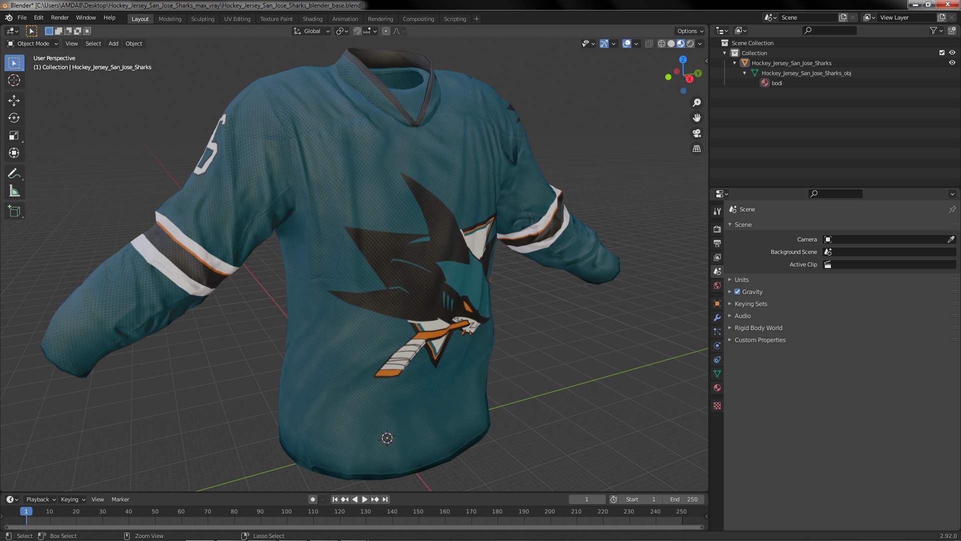Toggle proportional editing
The height and width of the screenshot is (541, 961).
pyautogui.click(x=386, y=31)
